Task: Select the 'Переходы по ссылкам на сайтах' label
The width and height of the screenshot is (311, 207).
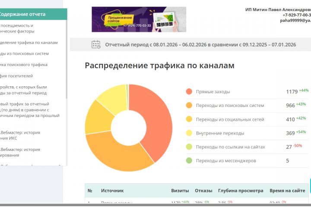Action: pos(231,147)
